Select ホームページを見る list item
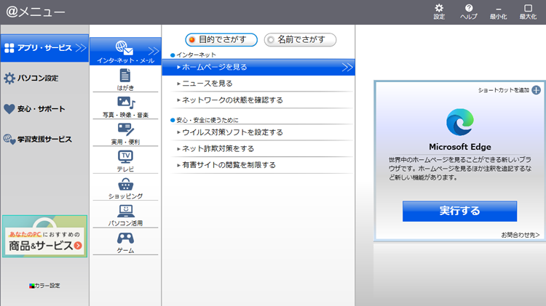This screenshot has width=546, height=306. [258, 67]
